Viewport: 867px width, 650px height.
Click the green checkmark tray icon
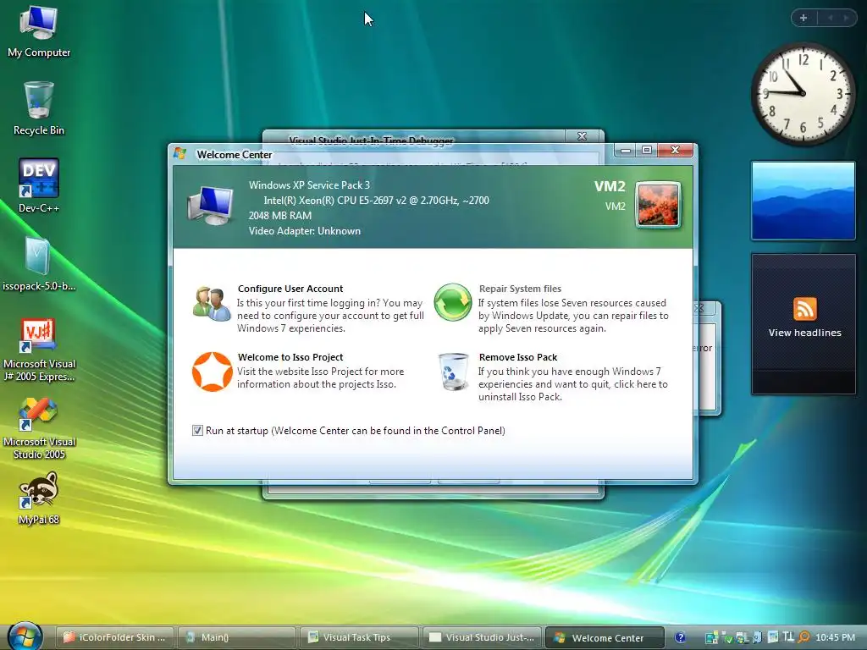click(727, 638)
